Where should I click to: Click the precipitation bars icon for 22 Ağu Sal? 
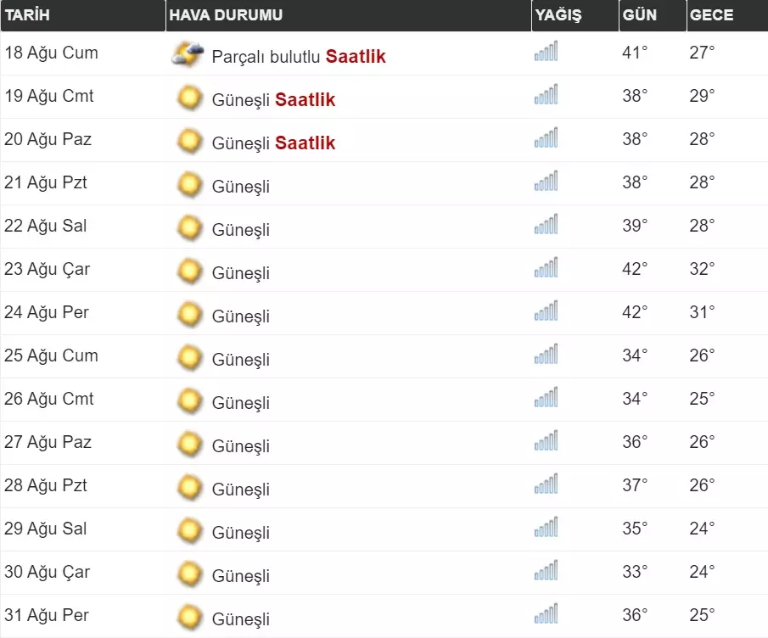pyautogui.click(x=546, y=226)
